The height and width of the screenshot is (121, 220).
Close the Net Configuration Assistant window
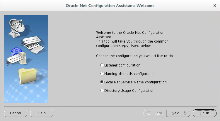214,6
